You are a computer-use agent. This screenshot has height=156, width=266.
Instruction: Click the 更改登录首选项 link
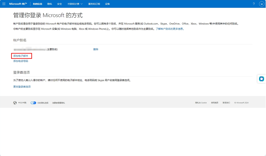click(22, 86)
